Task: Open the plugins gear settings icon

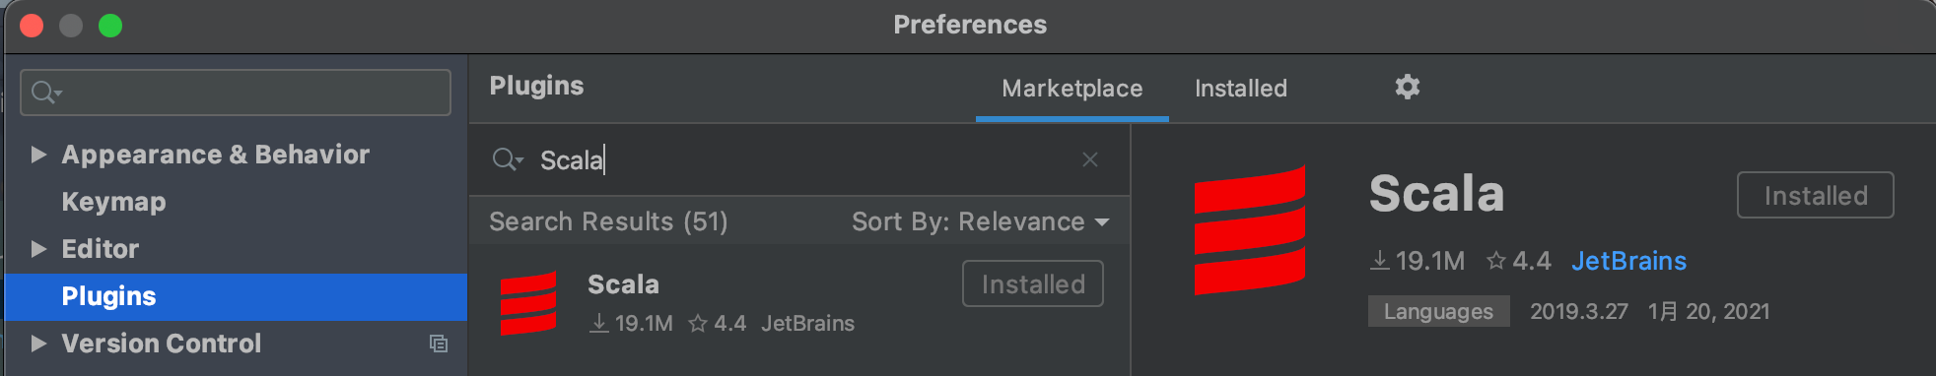Action: tap(1407, 88)
